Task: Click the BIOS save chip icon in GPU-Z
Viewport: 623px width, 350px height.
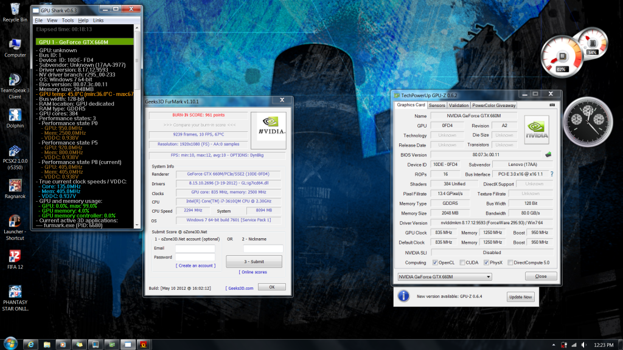Action: click(548, 155)
